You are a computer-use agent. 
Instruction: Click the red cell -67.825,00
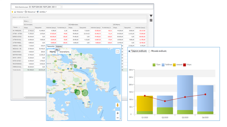click(51, 34)
